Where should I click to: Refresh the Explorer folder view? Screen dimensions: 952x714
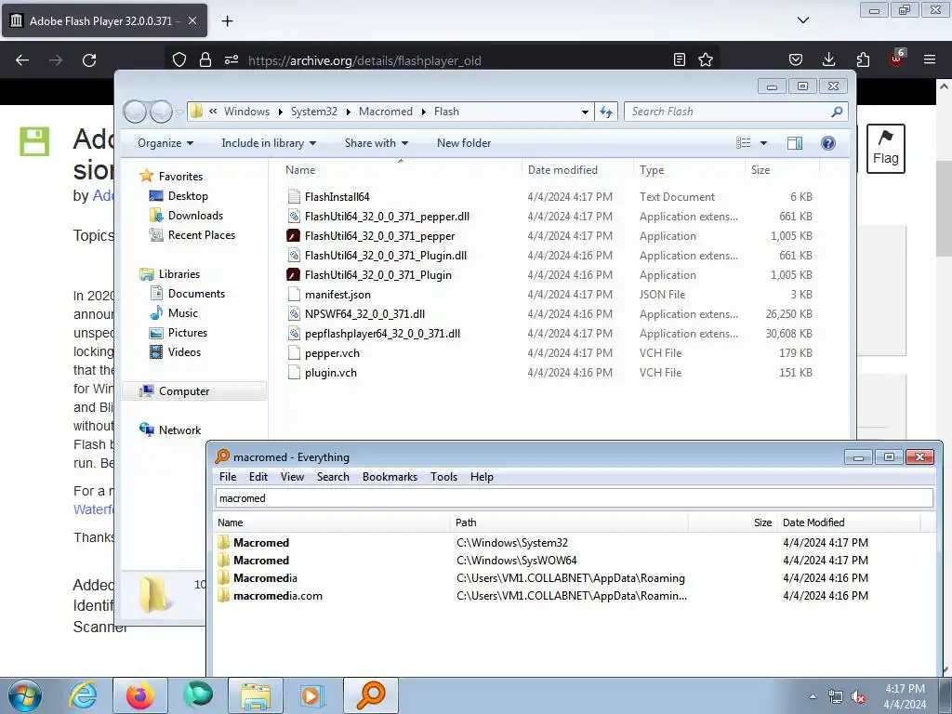pos(606,112)
